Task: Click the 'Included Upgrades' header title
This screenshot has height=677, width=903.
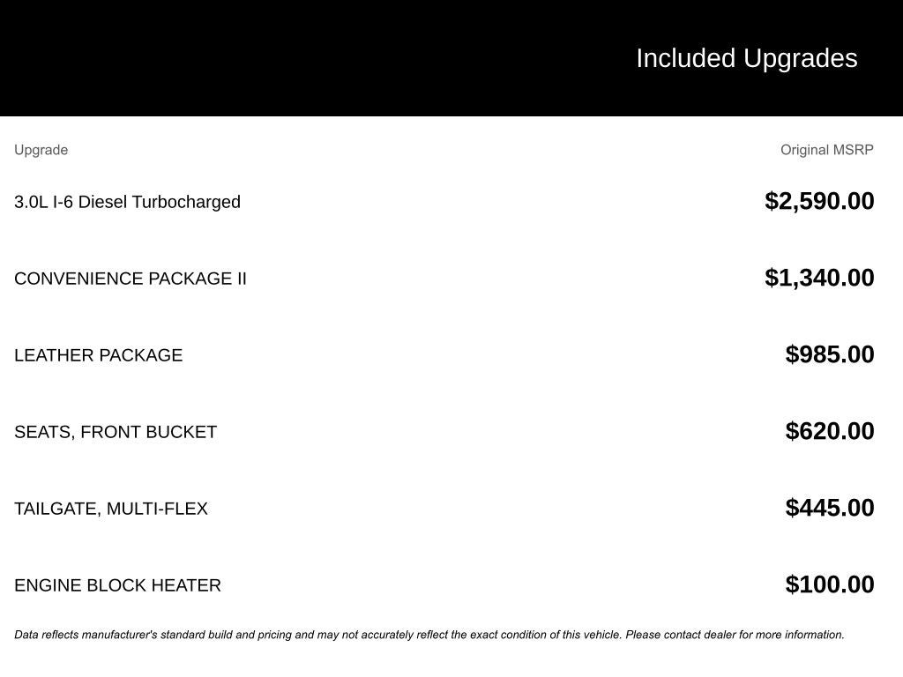Action: [746, 58]
